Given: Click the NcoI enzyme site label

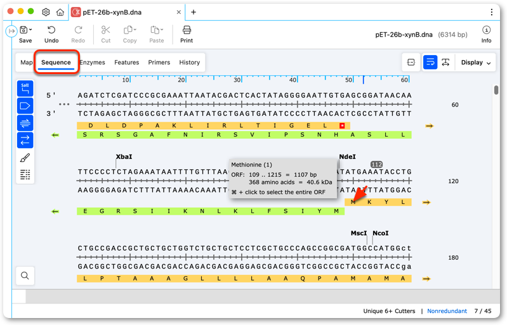Looking at the screenshot, I should [381, 233].
